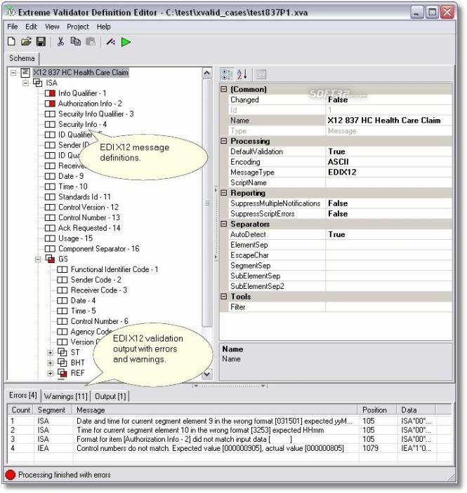Click the Name property value field
This screenshot has height=493, width=467.
point(388,121)
